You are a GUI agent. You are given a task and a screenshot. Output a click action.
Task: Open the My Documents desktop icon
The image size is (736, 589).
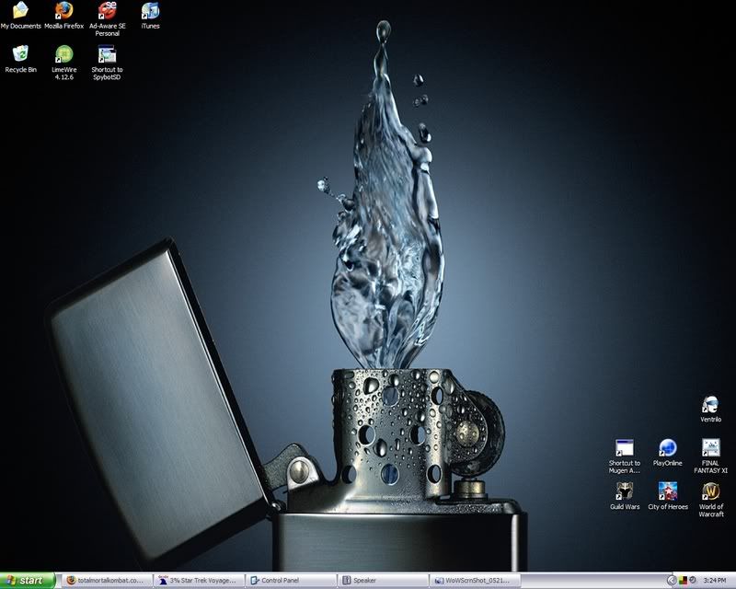tap(20, 16)
